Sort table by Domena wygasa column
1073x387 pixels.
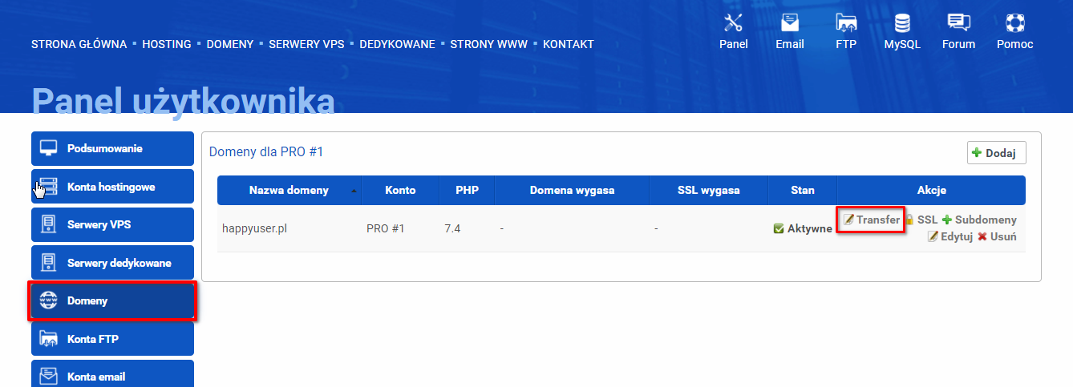coord(573,190)
